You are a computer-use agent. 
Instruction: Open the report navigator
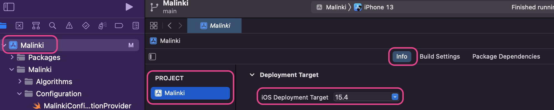[136, 26]
